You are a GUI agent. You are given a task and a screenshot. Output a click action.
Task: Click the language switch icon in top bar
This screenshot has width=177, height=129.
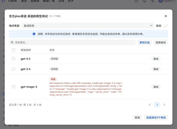(153, 1)
